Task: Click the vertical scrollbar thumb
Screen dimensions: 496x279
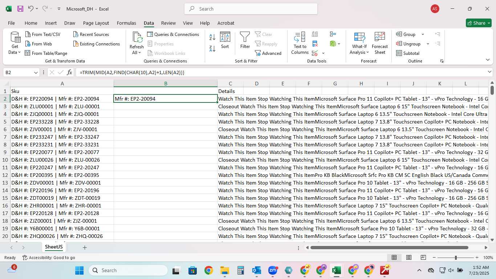Action: [x=492, y=90]
